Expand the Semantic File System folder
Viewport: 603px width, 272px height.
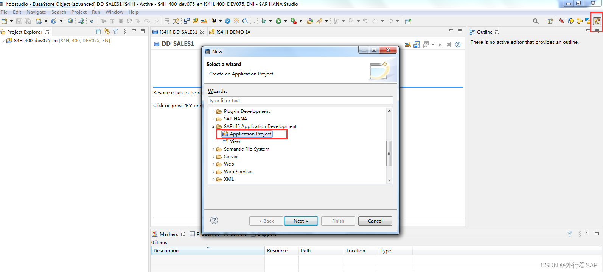coord(213,149)
